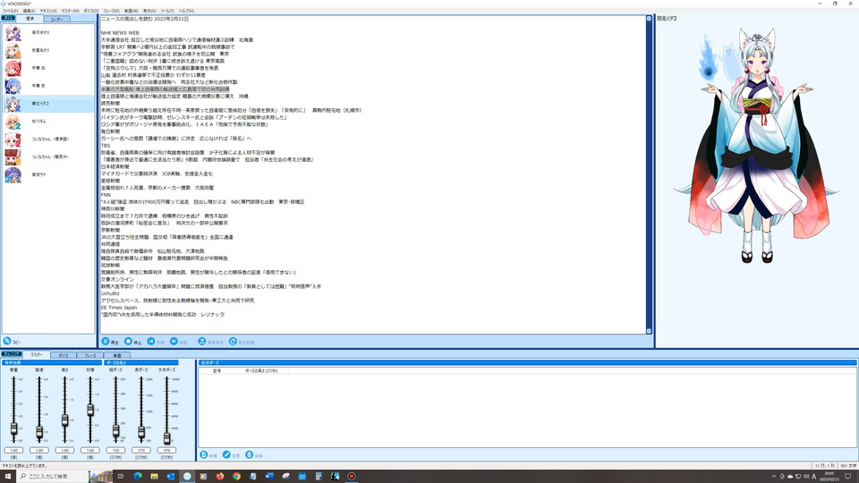The image size is (859, 483).
Task: Click text editor scrollbar down arrow
Action: coord(649,331)
